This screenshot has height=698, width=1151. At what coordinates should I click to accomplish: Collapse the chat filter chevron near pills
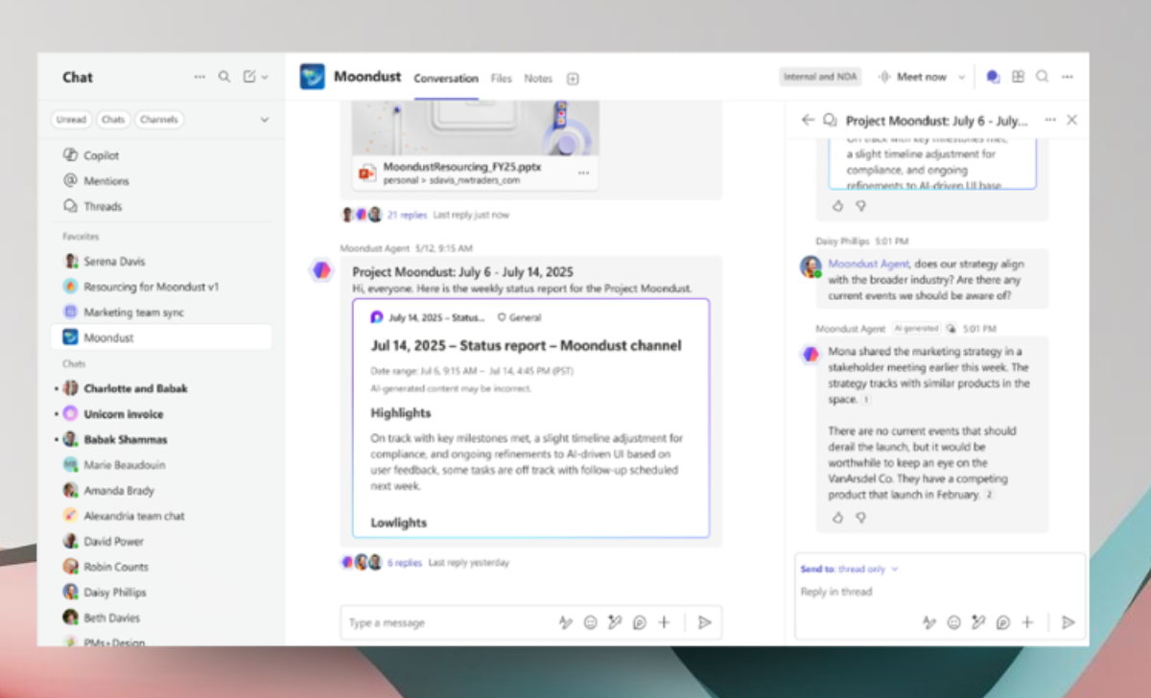pyautogui.click(x=265, y=119)
